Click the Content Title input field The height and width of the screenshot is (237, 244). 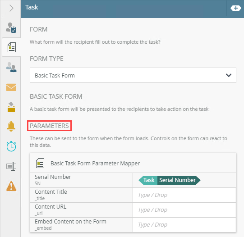coord(184,195)
